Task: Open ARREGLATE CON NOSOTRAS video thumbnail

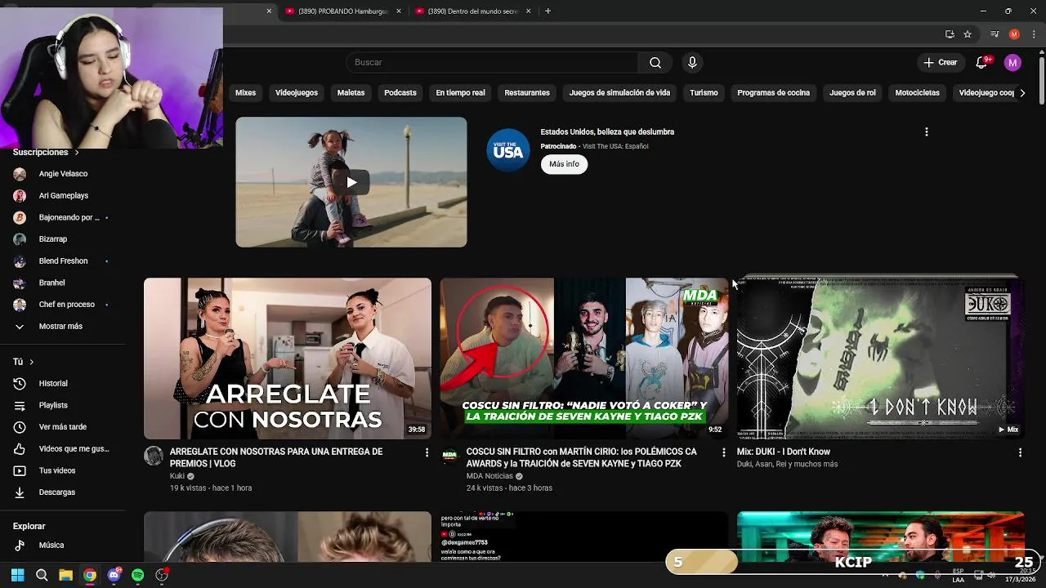Action: tap(288, 359)
